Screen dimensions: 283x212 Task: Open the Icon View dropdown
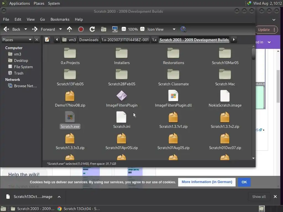[x=161, y=29]
